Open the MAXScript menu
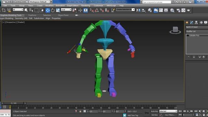This screenshot has height=117, width=208. pyautogui.click(x=111, y=6)
